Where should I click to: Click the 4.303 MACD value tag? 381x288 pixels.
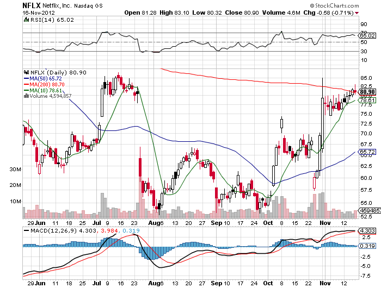[367, 231]
